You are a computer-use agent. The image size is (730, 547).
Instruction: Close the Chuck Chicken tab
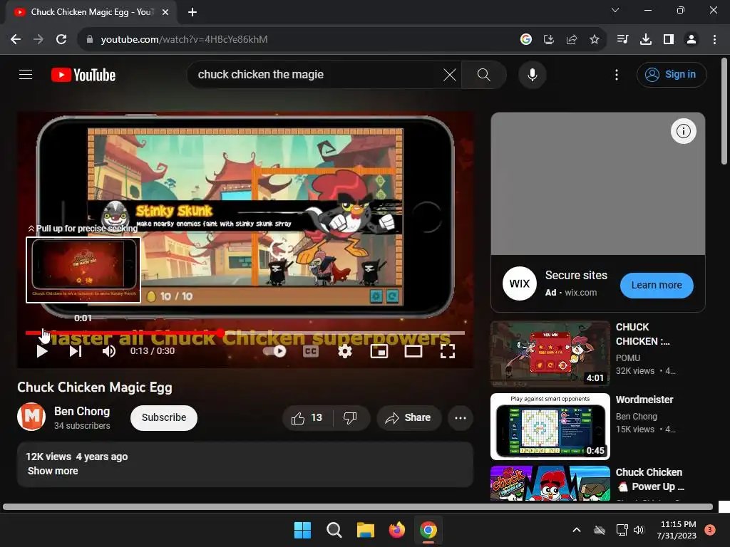pyautogui.click(x=165, y=12)
